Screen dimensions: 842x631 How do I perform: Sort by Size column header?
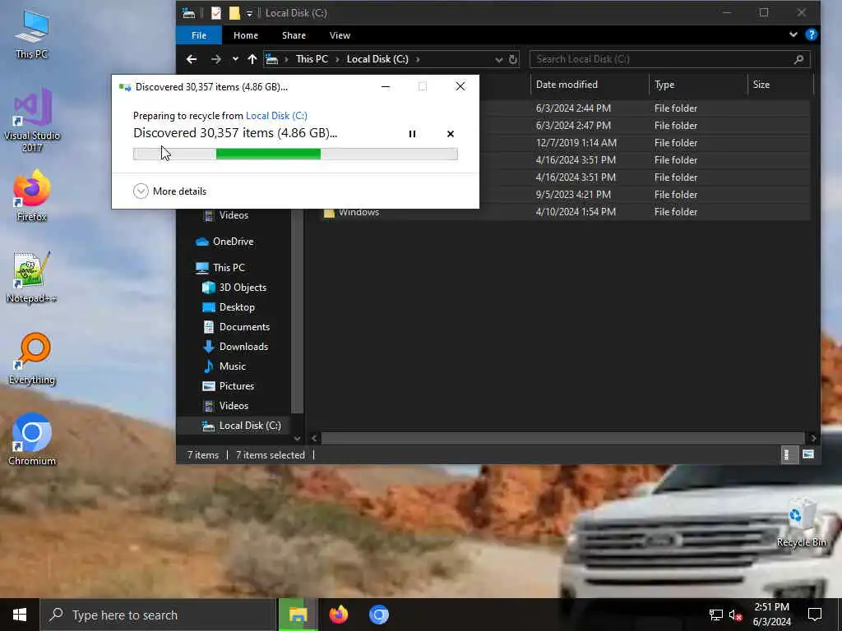click(780, 85)
